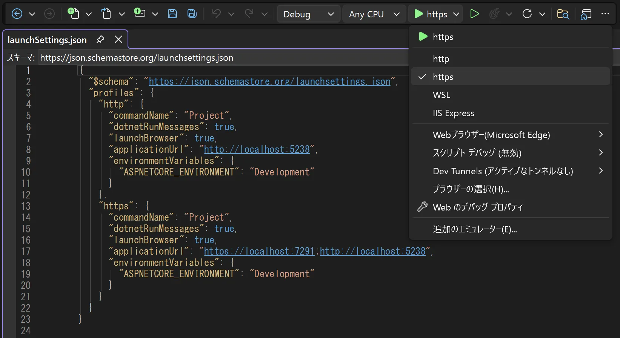
Task: Open the find in files icon
Action: (563, 14)
